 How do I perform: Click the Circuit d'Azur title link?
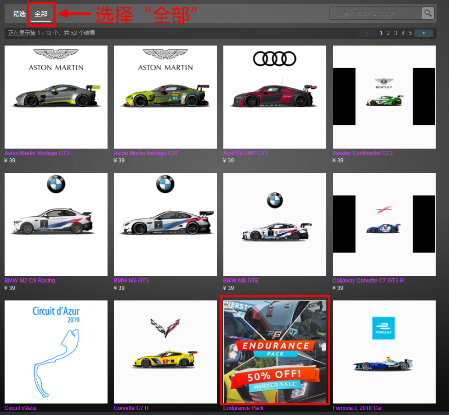[21, 408]
